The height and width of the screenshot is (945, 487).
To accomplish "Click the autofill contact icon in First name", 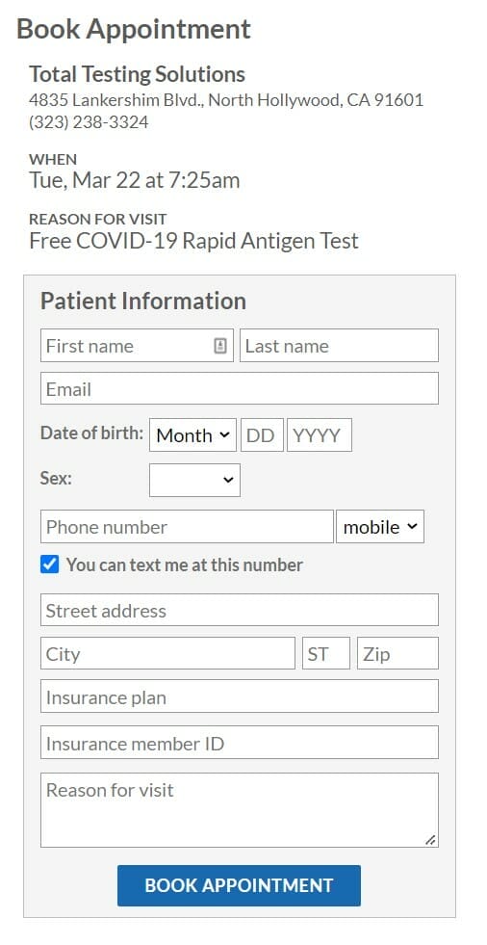I will tap(220, 346).
